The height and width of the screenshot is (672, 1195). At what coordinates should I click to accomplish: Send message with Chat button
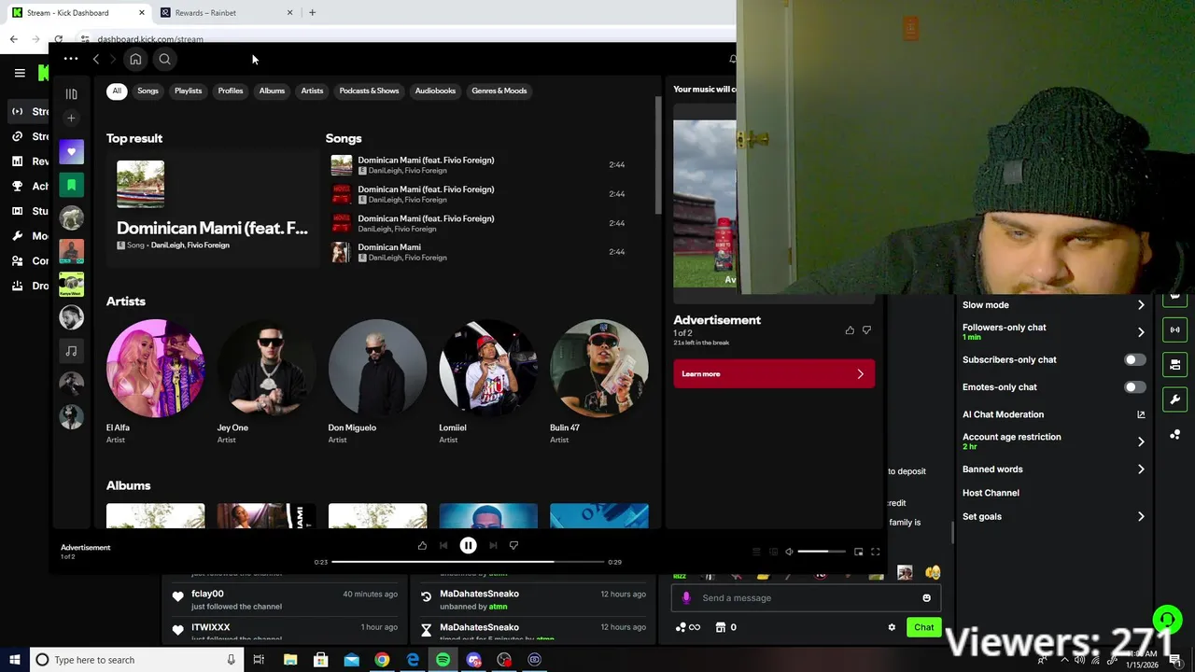click(923, 627)
